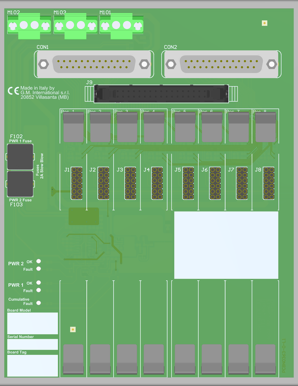Select the PWR 2 Fault indicator LED
Viewport: 298px width, 386px height.
click(39, 269)
